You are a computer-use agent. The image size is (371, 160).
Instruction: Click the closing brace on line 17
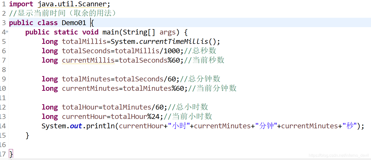click(11, 154)
